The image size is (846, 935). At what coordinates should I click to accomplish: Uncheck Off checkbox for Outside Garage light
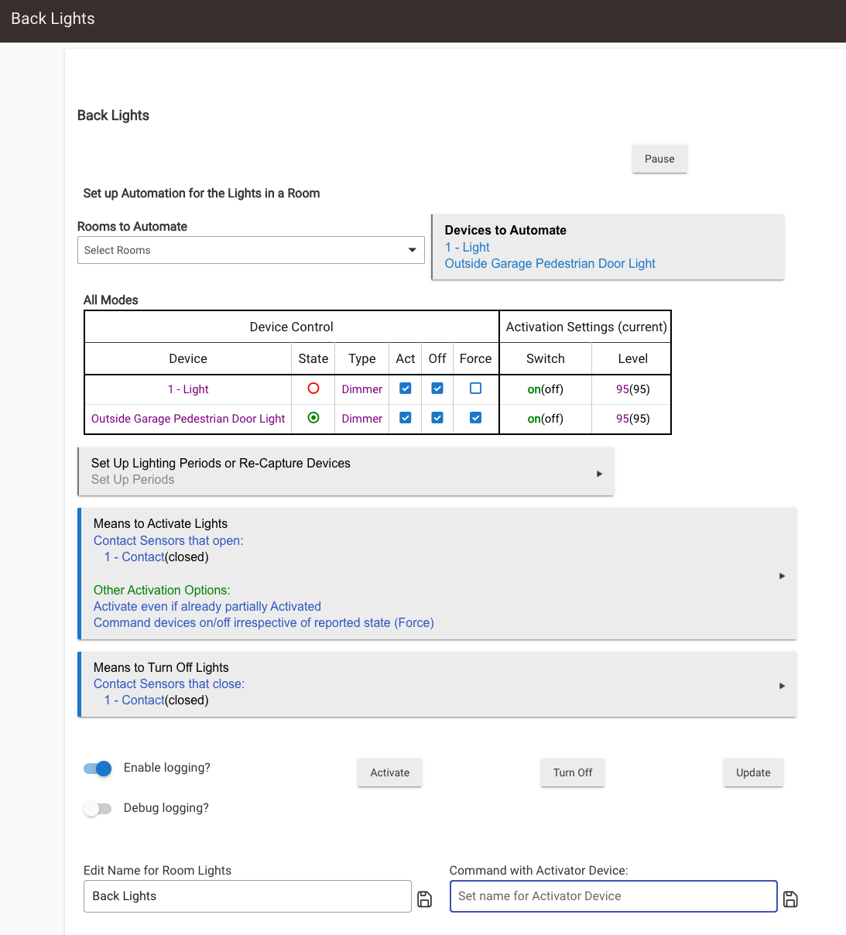click(437, 418)
